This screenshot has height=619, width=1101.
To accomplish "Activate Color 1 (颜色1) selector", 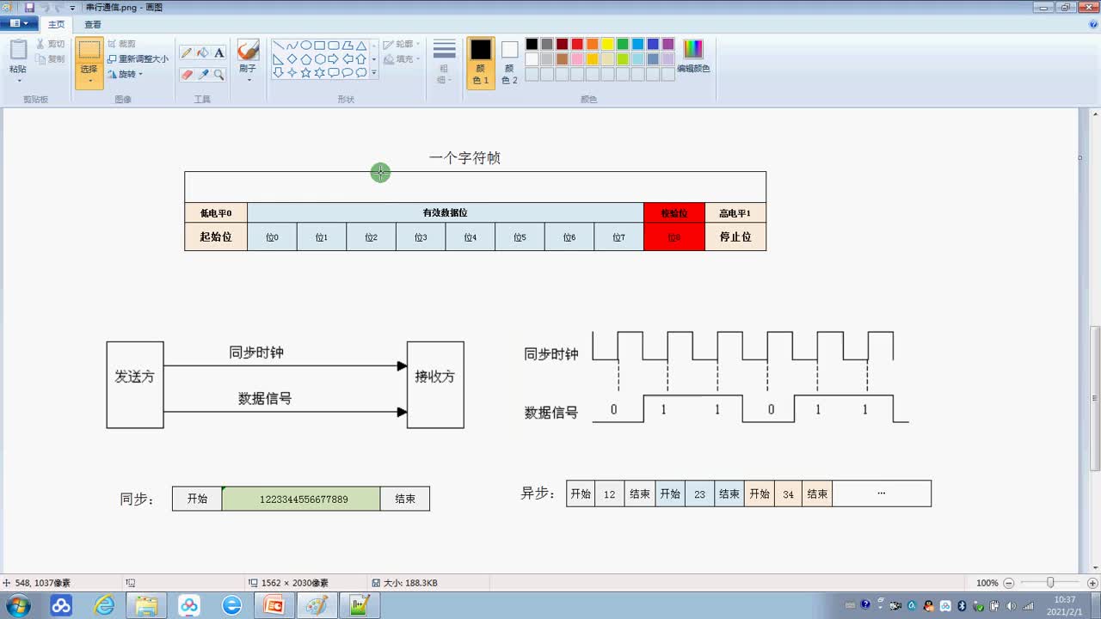I will tap(481, 63).
